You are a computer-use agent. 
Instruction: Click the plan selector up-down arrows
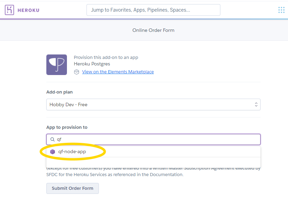256,104
